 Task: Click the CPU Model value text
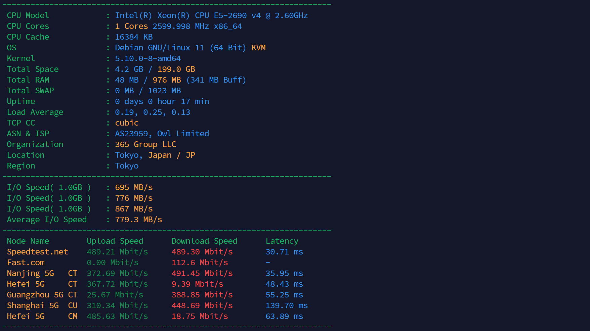(x=211, y=15)
